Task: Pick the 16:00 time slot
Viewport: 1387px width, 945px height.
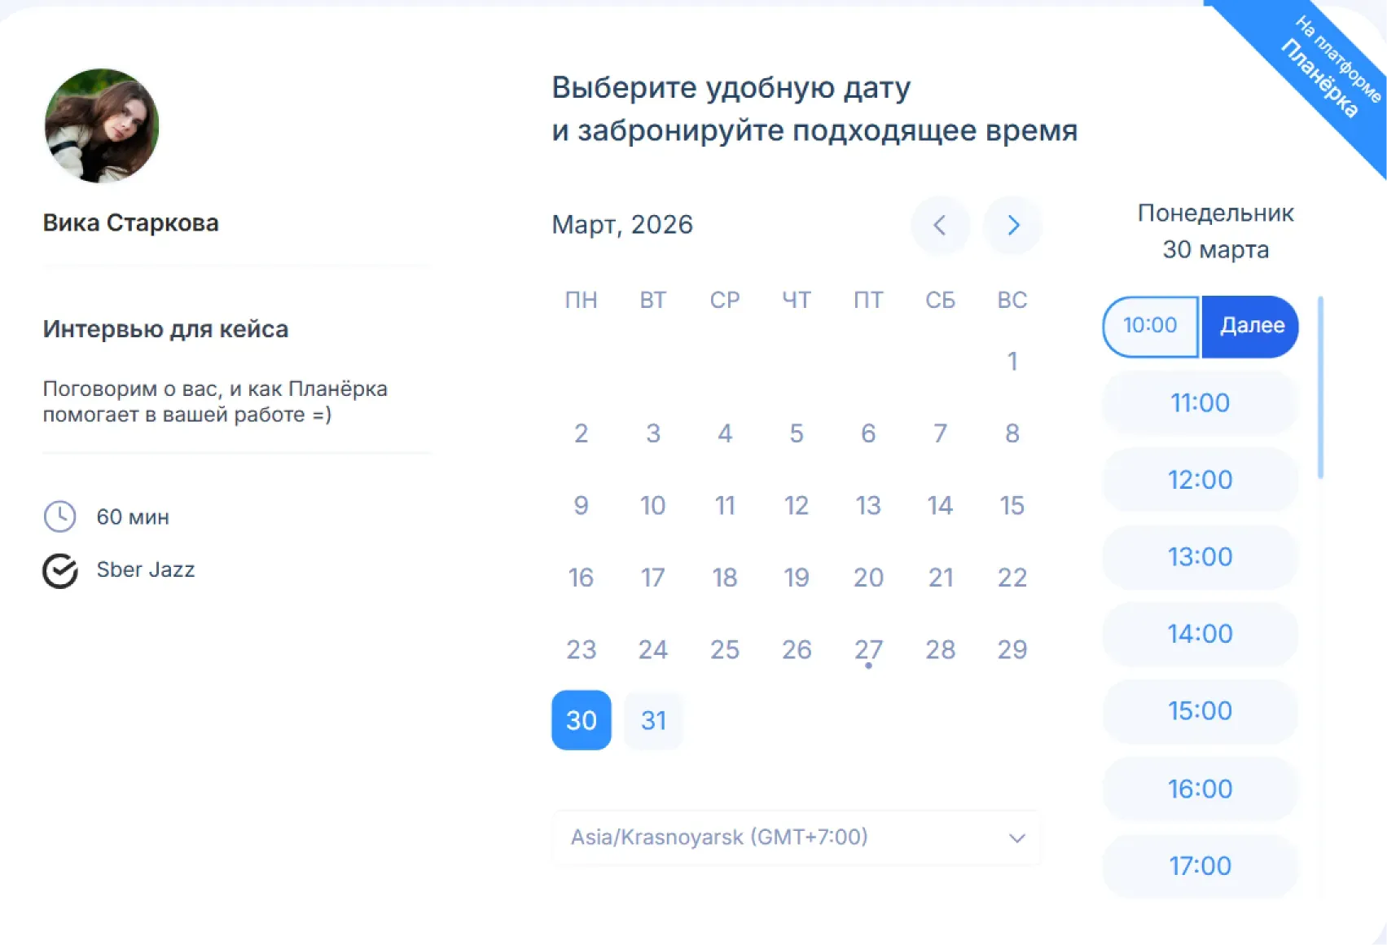Action: 1200,789
